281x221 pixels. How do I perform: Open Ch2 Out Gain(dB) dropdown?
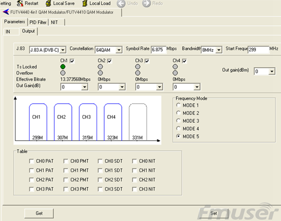coord(122,87)
